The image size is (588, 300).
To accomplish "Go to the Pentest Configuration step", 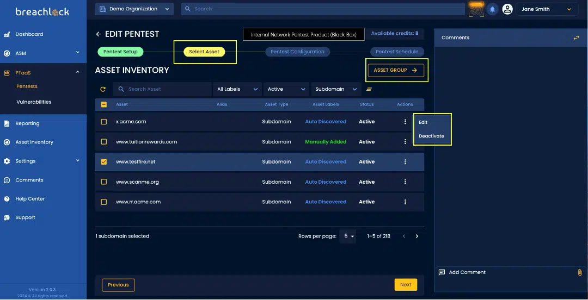I will pos(297,52).
